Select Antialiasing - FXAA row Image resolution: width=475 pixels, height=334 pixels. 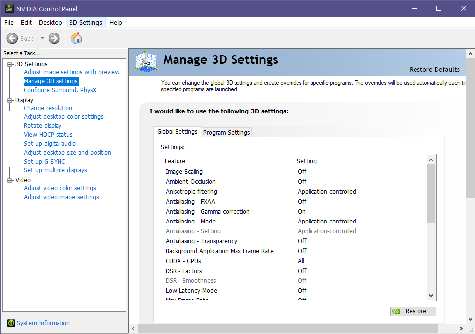[x=294, y=201]
